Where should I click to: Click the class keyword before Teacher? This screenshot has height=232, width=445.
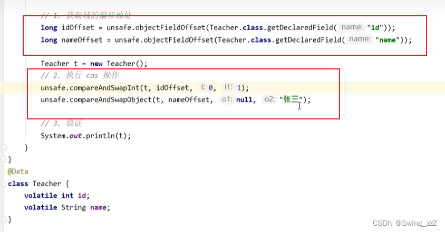pos(18,184)
